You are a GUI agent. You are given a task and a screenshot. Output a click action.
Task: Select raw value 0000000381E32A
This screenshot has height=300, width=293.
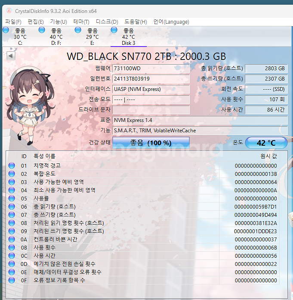click(256, 223)
